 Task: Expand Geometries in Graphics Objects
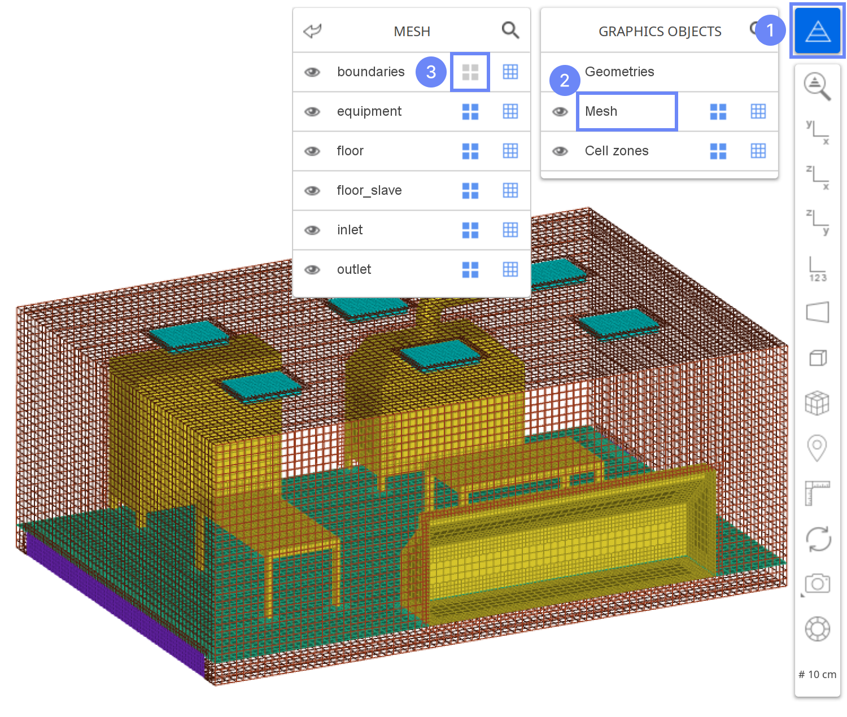619,72
